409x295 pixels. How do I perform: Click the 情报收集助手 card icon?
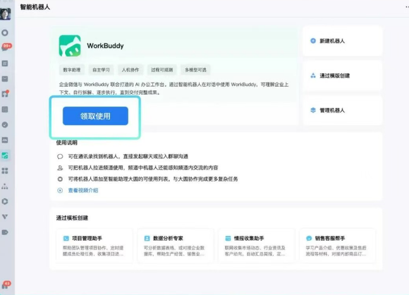(228, 238)
